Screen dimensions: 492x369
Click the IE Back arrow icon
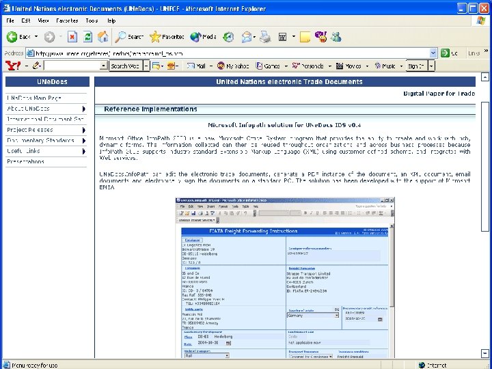[12, 37]
